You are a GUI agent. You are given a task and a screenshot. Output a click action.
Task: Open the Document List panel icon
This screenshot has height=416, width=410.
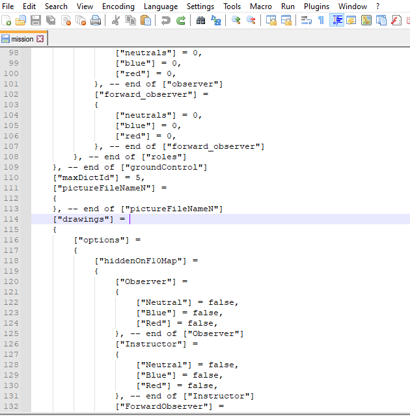click(381, 20)
